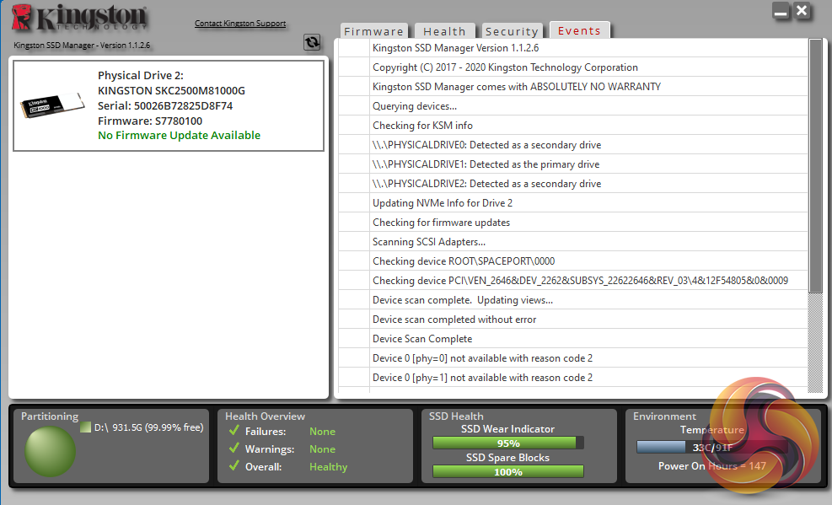Image resolution: width=832 pixels, height=505 pixels.
Task: Select 'Updating NVMe Info for Drive 2' row
Action: click(573, 203)
